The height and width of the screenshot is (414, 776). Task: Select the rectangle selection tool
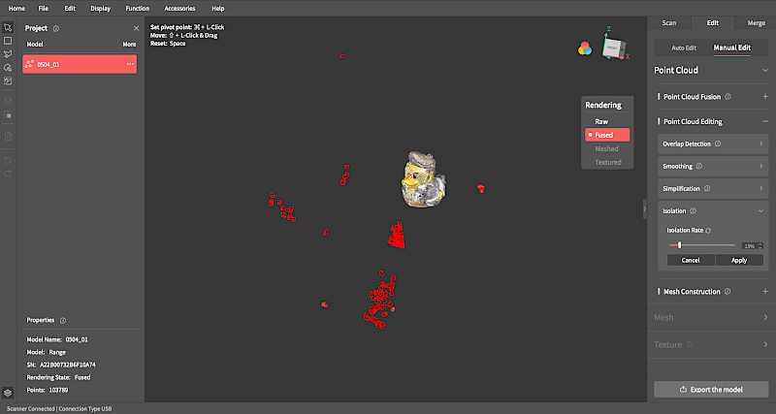8,41
